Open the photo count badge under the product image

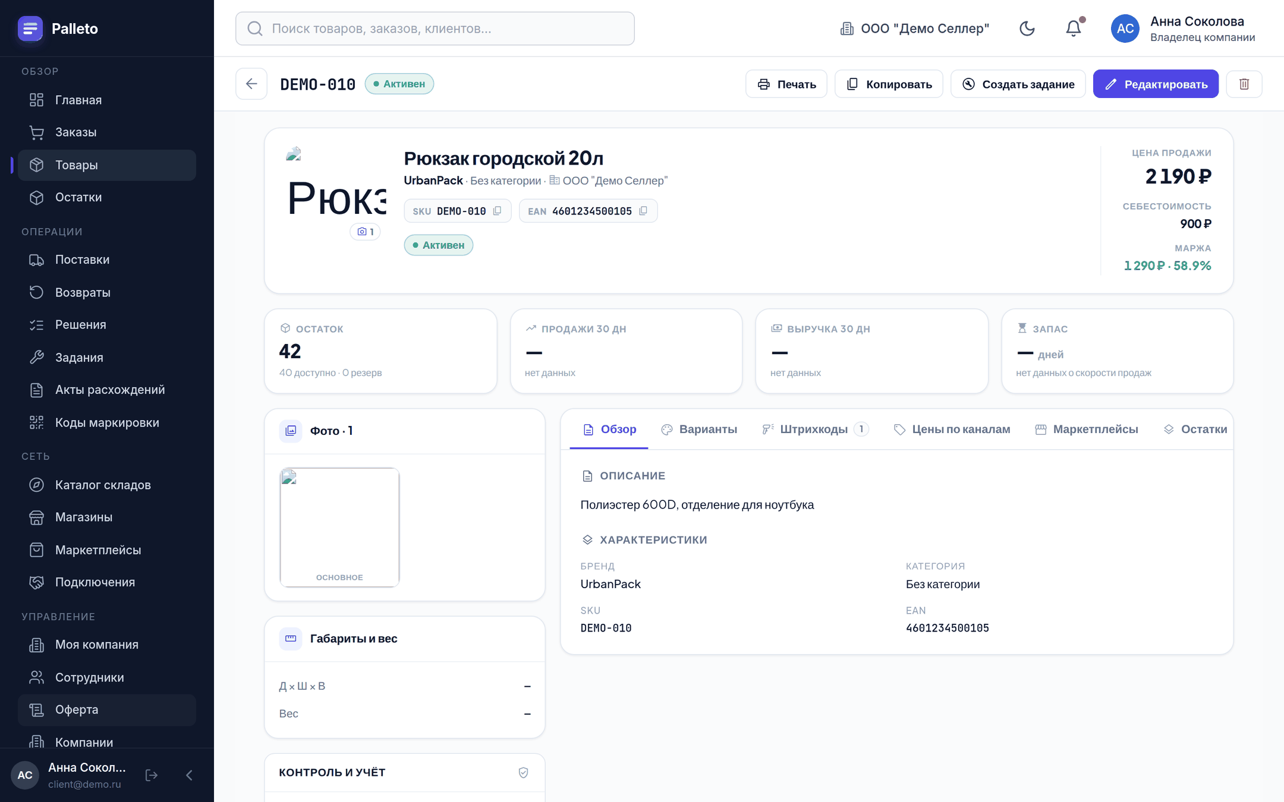pyautogui.click(x=365, y=232)
